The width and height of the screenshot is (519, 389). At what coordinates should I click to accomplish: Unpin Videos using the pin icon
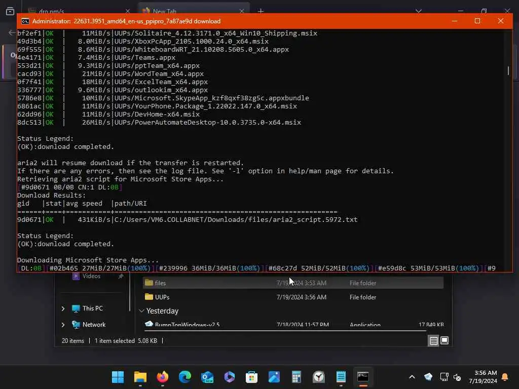coord(121,276)
